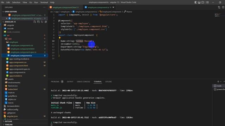Toggle the secondary side bar layout icon
Screen dimensions: 225x126
point(202,2)
